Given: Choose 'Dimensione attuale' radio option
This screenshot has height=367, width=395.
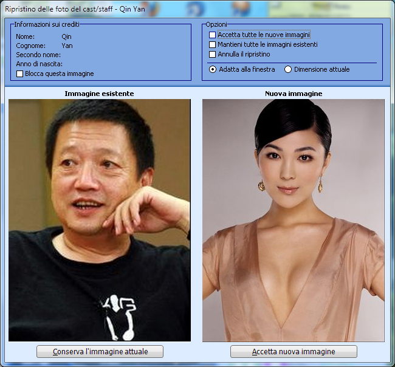Looking at the screenshot, I should click(288, 69).
